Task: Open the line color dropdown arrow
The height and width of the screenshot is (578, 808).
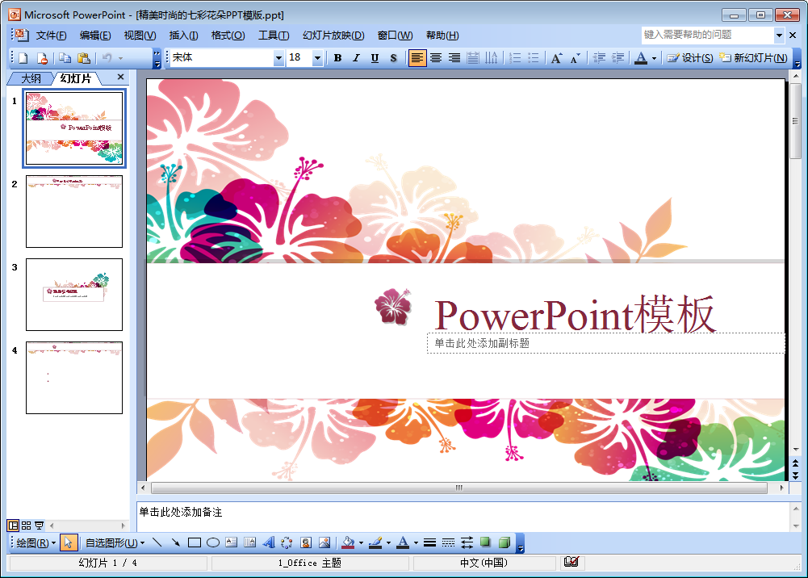Action: tap(388, 542)
